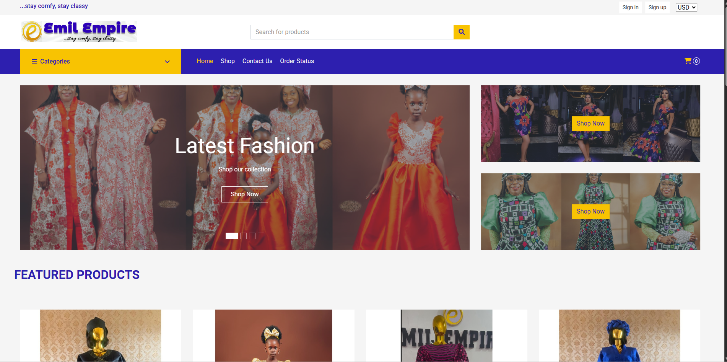
Task: Click the Sign up button
Action: (657, 7)
